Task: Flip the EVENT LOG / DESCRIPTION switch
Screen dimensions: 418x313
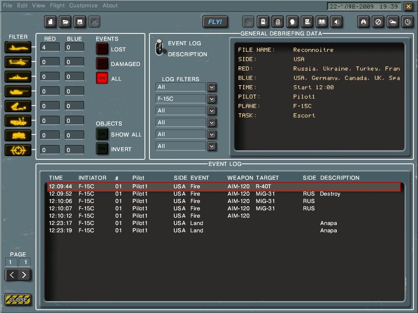Action: pyautogui.click(x=159, y=47)
